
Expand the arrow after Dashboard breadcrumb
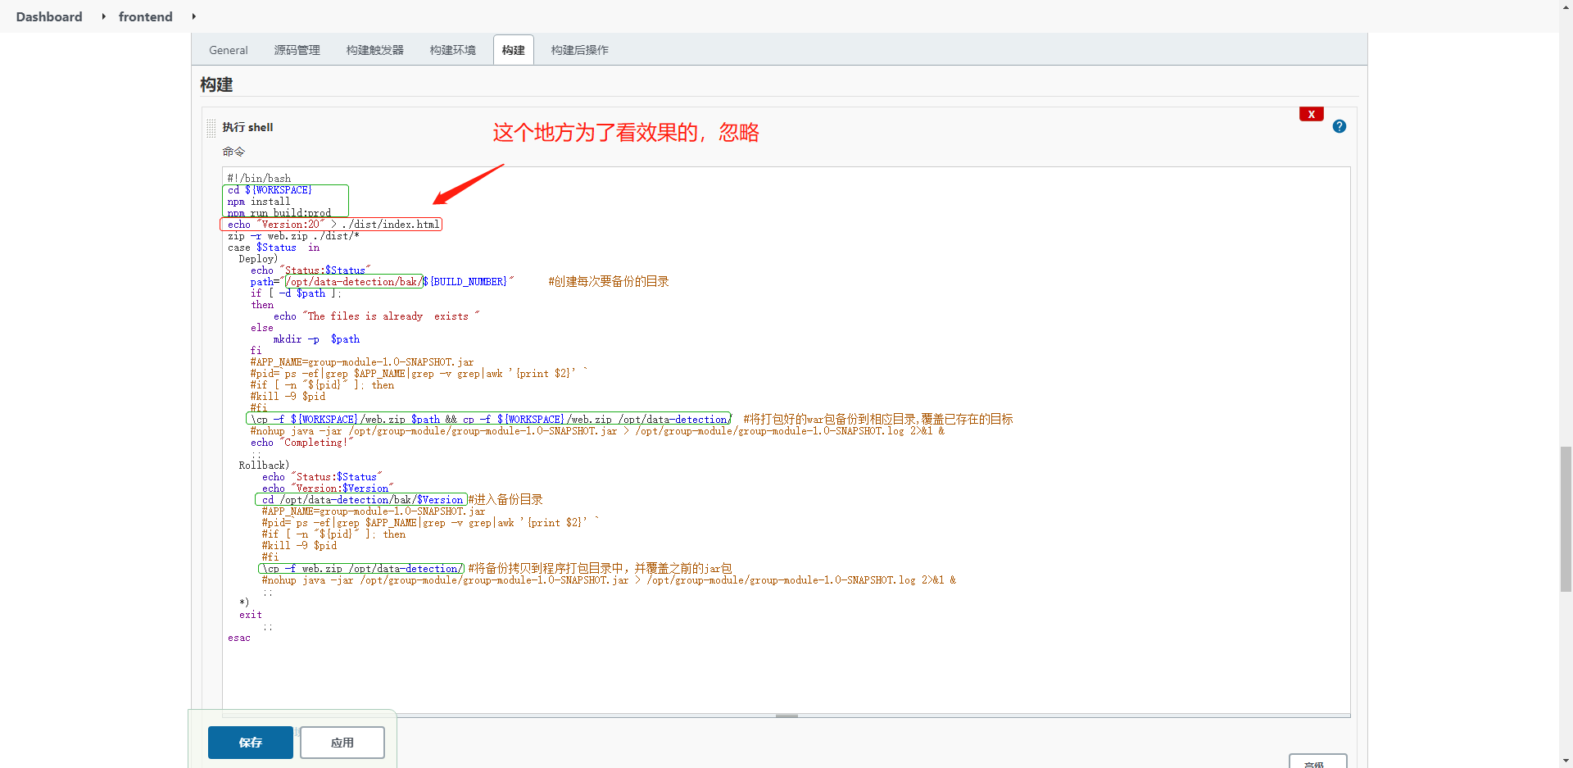coord(103,16)
